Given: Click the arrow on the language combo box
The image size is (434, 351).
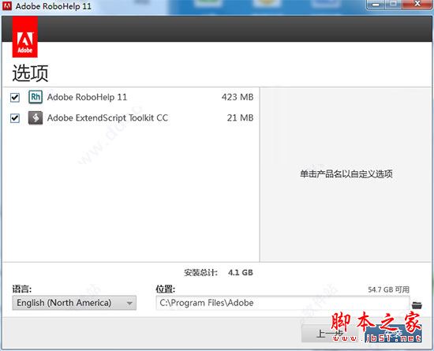Looking at the screenshot, I should point(129,303).
